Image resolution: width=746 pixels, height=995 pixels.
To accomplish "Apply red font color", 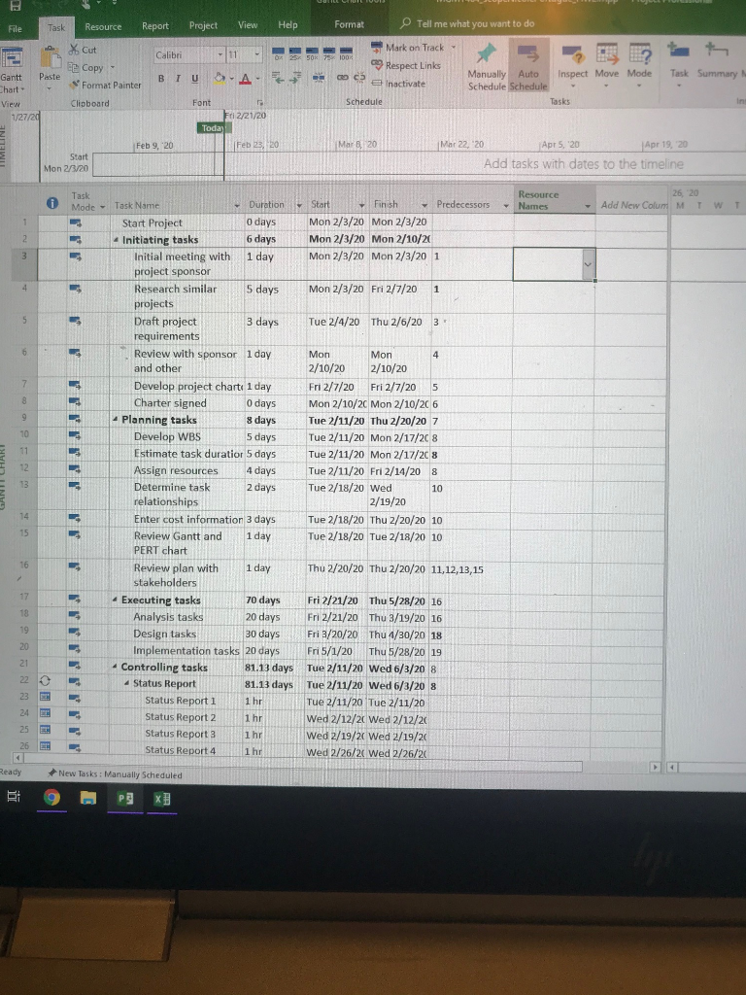I will [246, 78].
